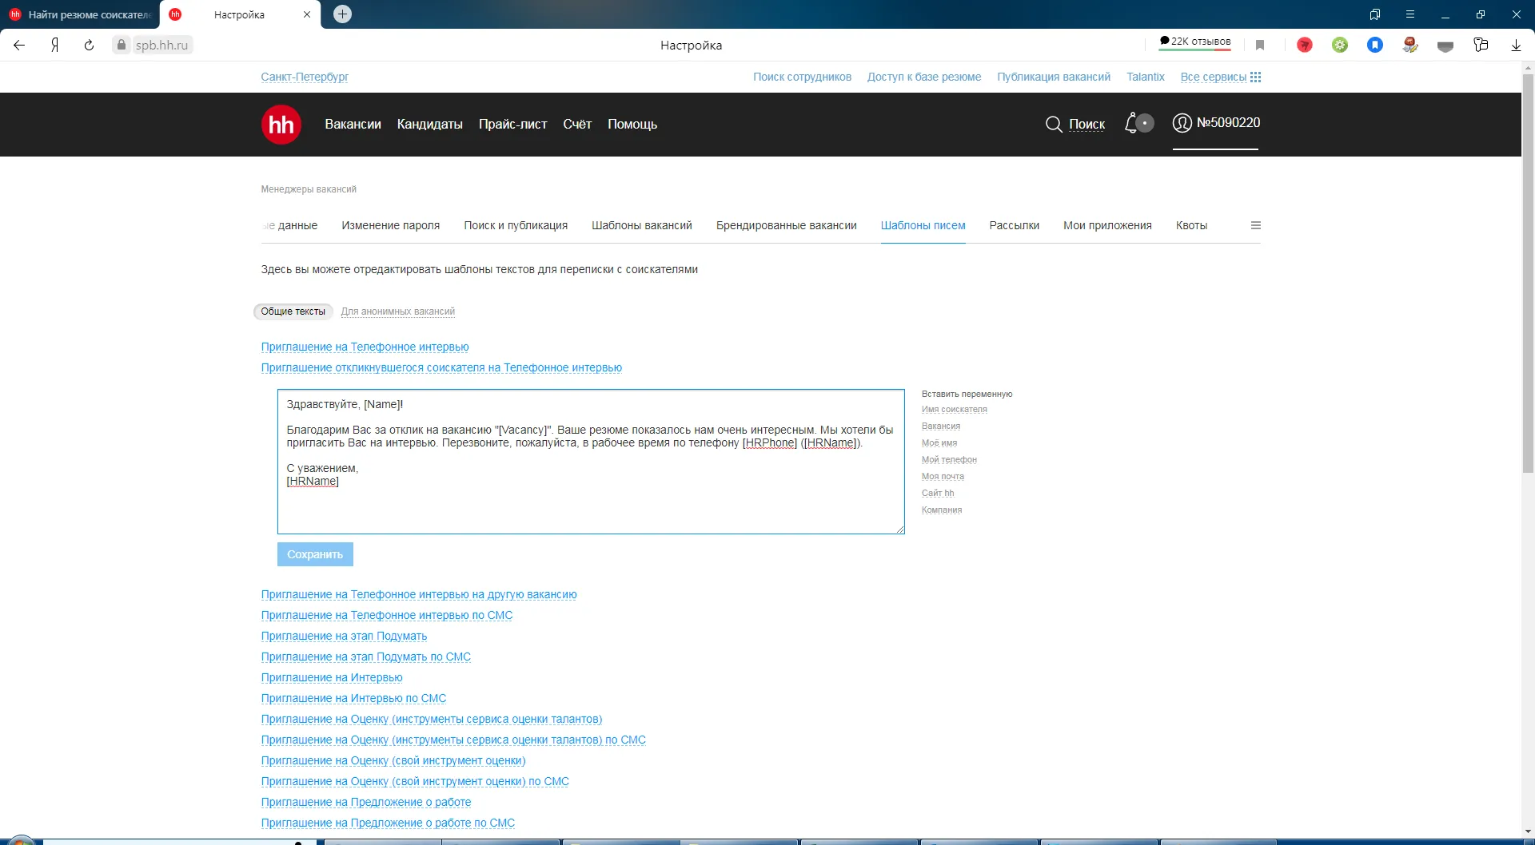Open the browser collections icon
Image resolution: width=1535 pixels, height=845 pixels.
(1375, 14)
